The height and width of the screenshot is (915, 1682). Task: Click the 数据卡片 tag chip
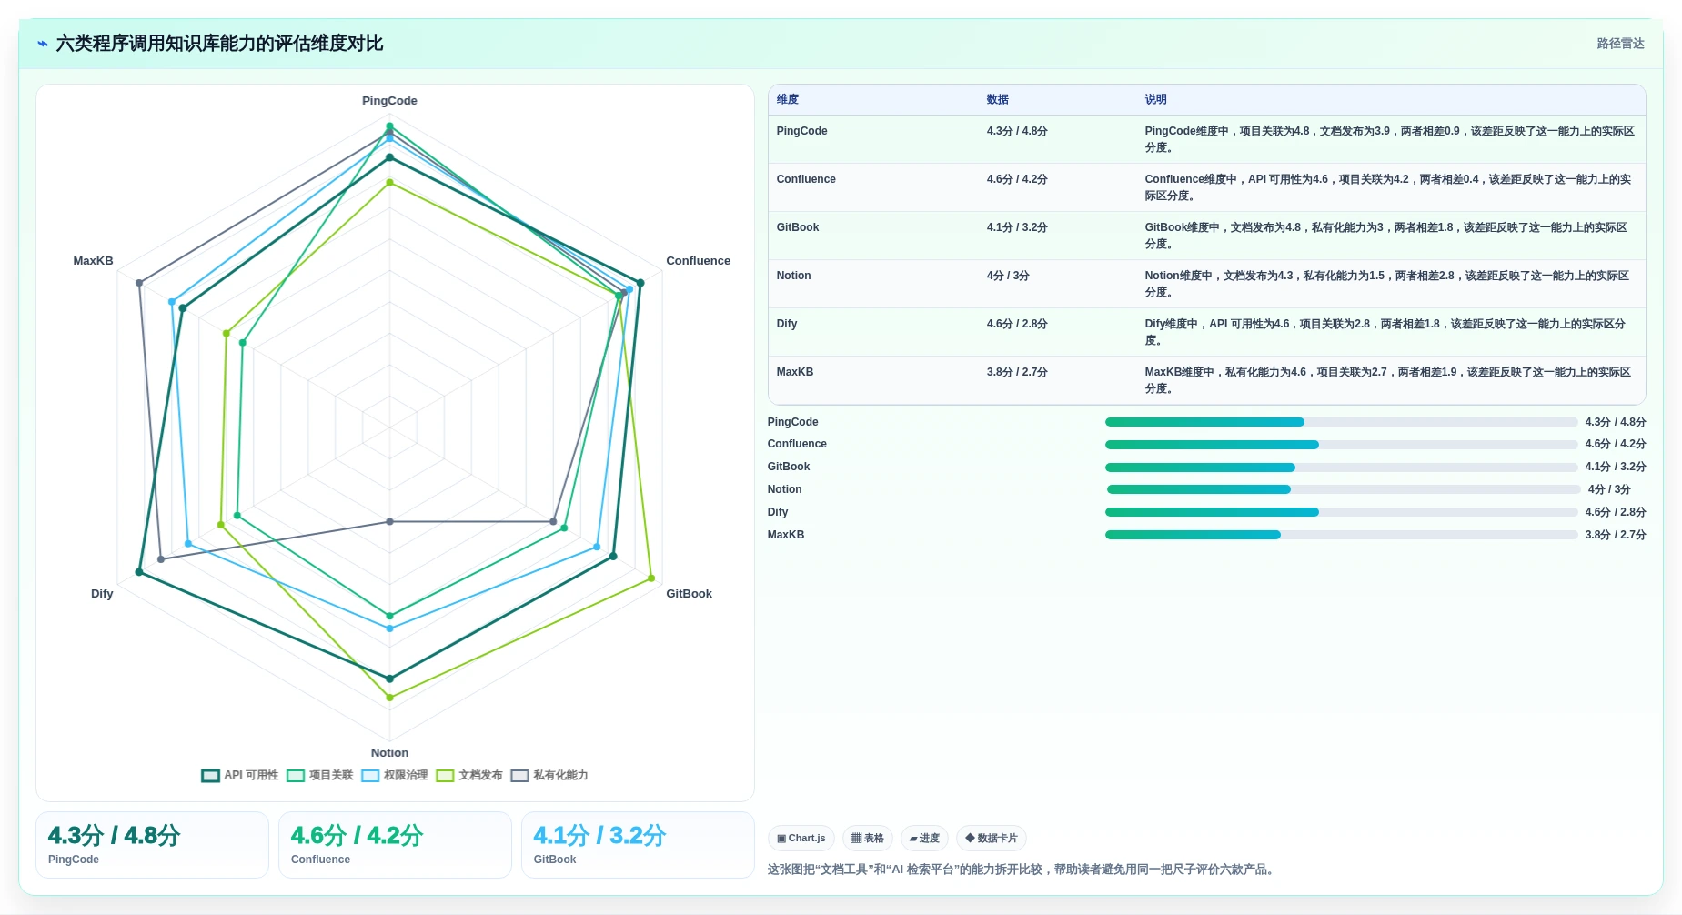click(992, 839)
